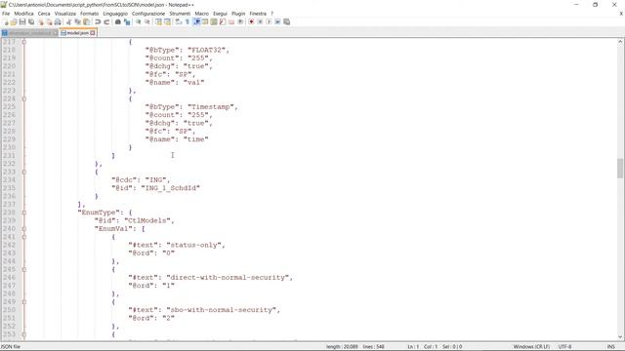The image size is (625, 351).
Task: Collapse the fold marker at line 253
Action: tap(23, 334)
